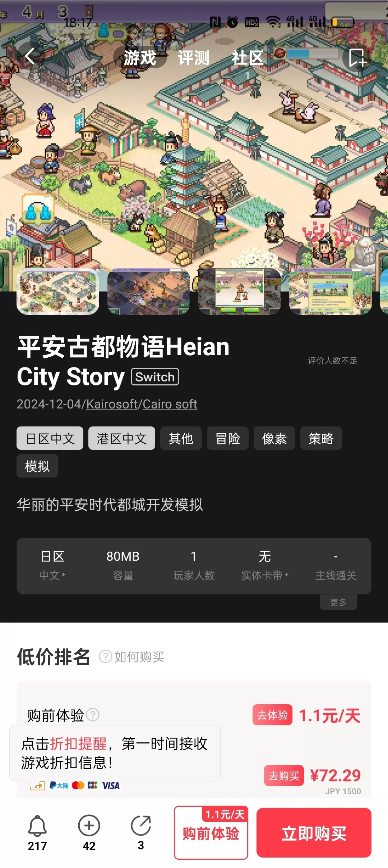Select the second night-scene screenshot thumbnail
The image size is (388, 868).
point(149,292)
